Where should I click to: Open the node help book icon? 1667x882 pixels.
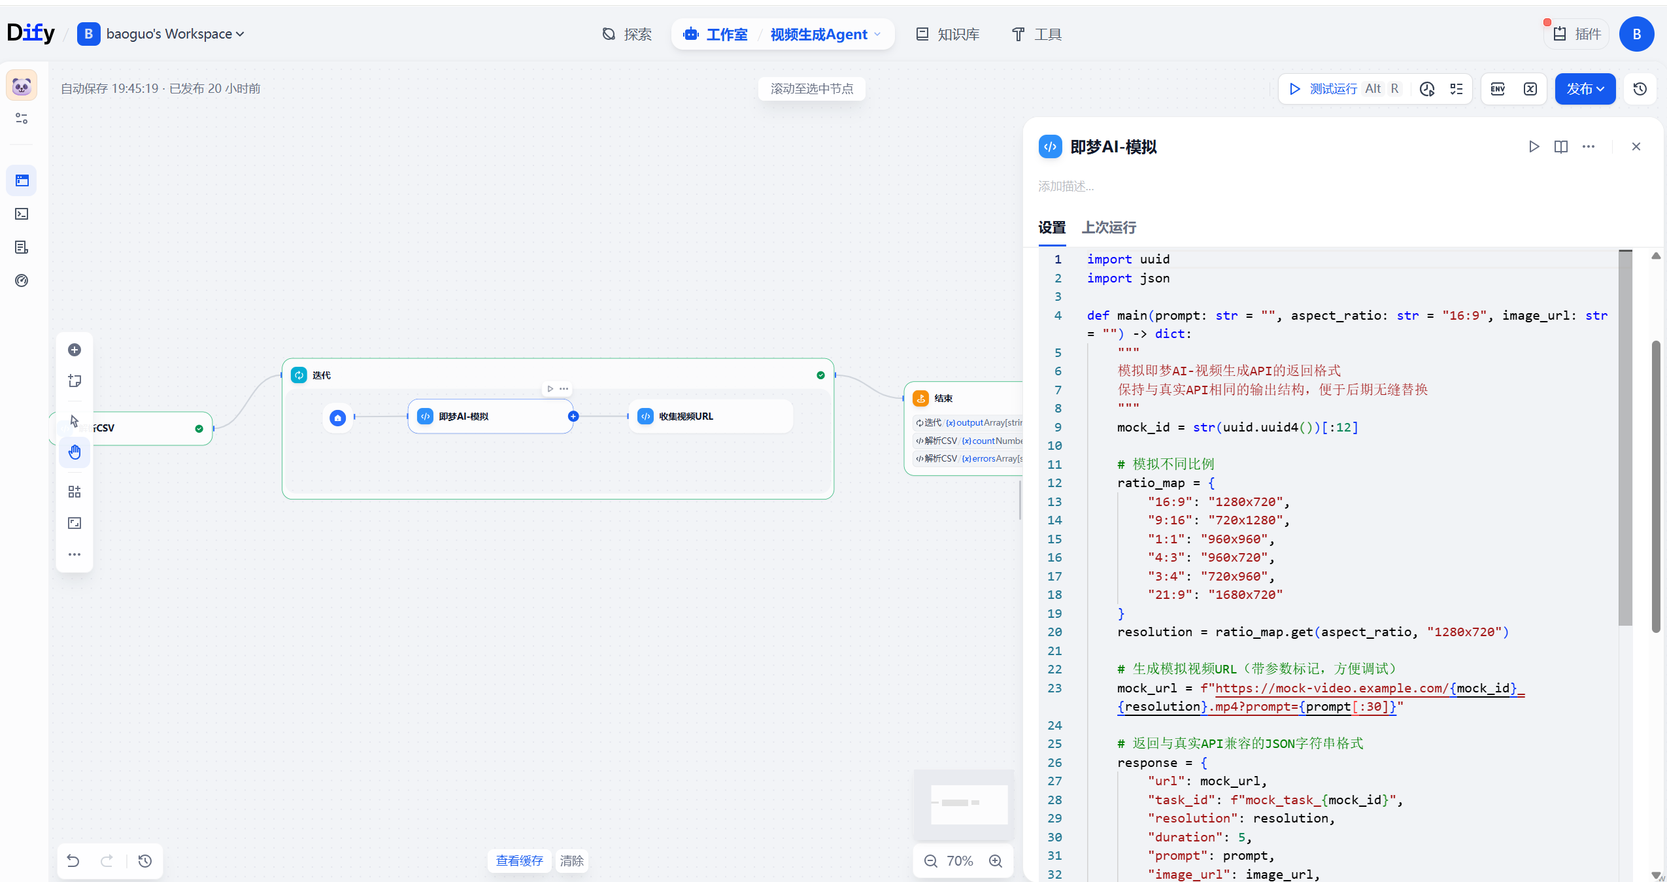point(1561,146)
